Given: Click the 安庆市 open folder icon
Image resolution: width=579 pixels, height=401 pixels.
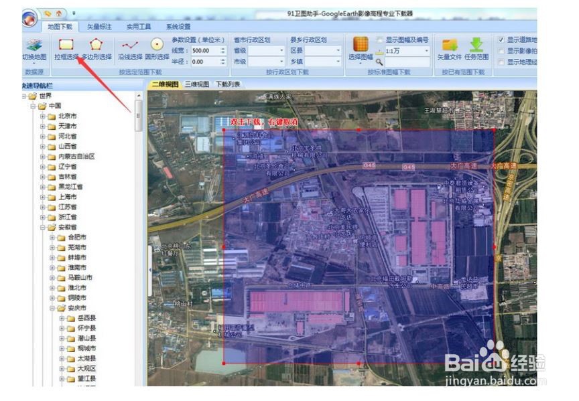Looking at the screenshot, I should tap(61, 308).
